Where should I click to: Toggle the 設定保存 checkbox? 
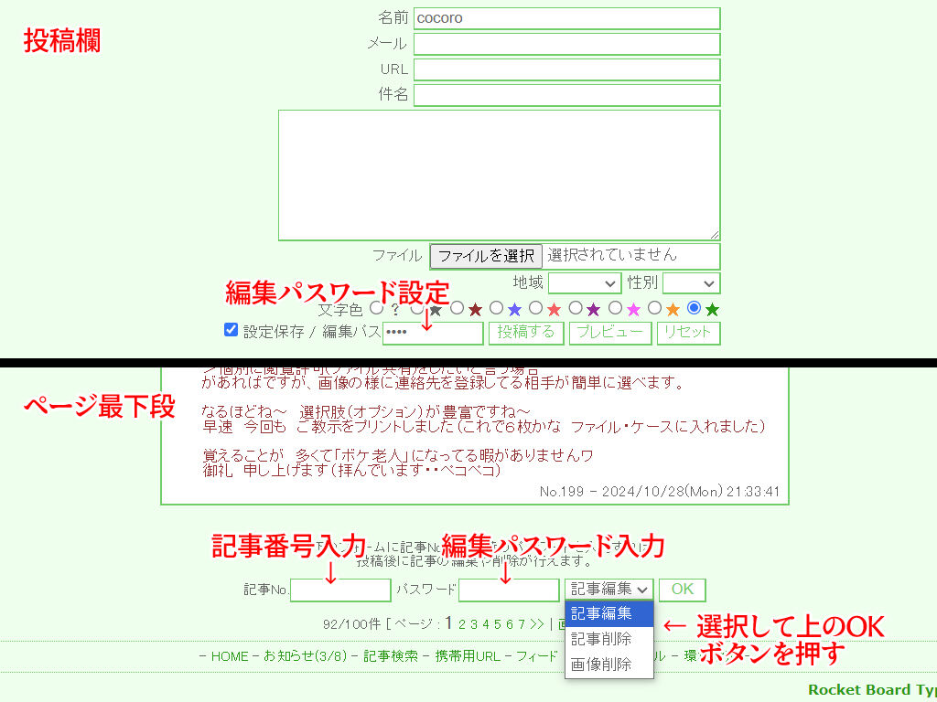coord(232,330)
